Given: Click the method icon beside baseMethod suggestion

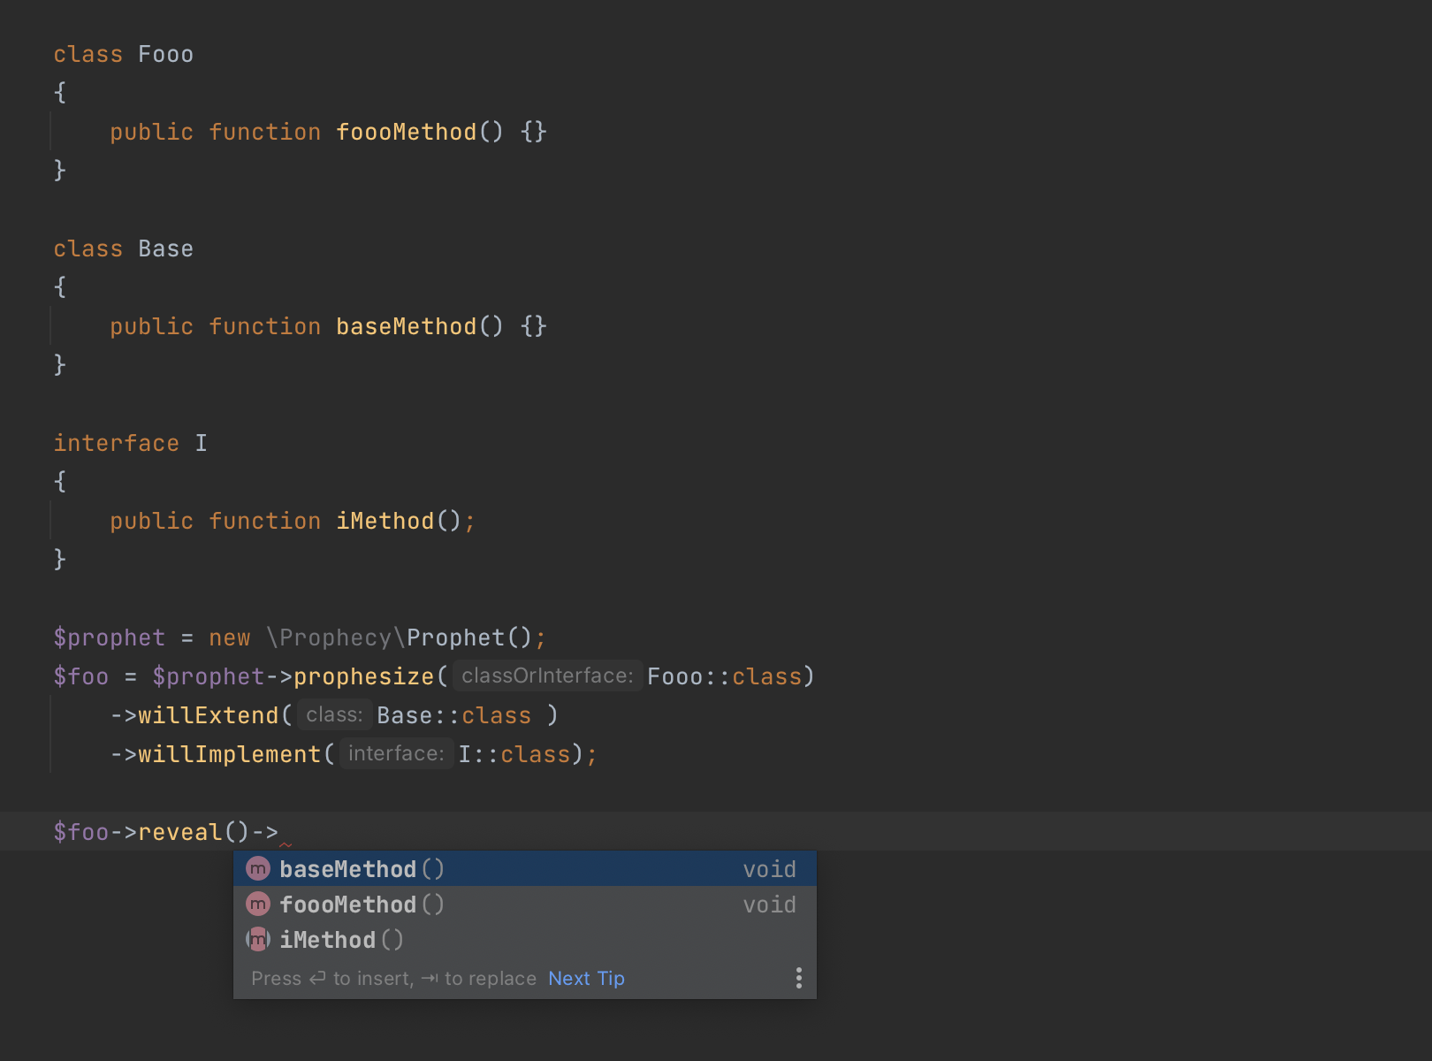Looking at the screenshot, I should pyautogui.click(x=257, y=869).
